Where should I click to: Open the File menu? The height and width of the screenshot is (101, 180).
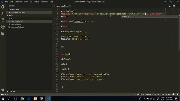(6, 2)
